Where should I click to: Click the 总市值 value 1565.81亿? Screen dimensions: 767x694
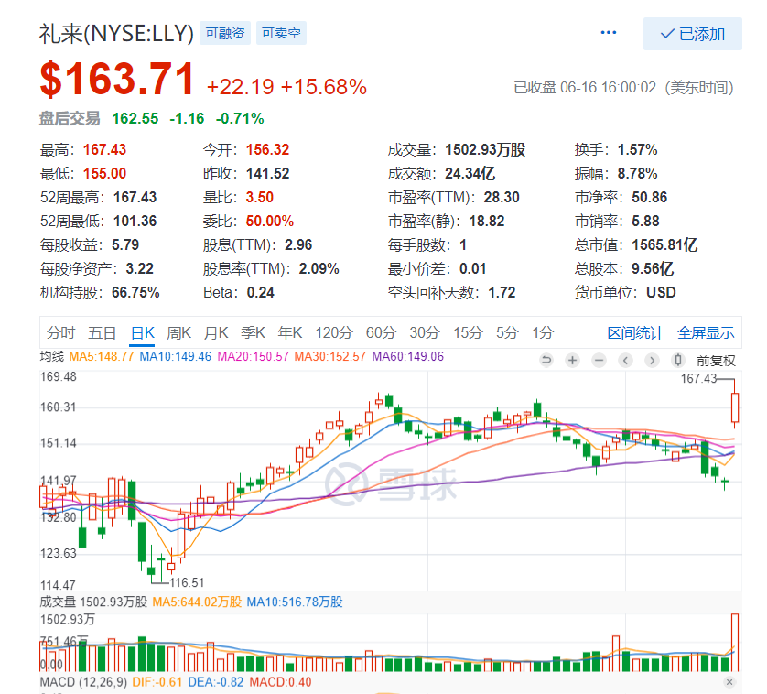tap(664, 244)
